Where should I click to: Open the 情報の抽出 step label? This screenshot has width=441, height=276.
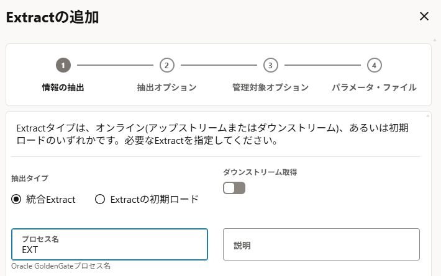[x=63, y=87]
